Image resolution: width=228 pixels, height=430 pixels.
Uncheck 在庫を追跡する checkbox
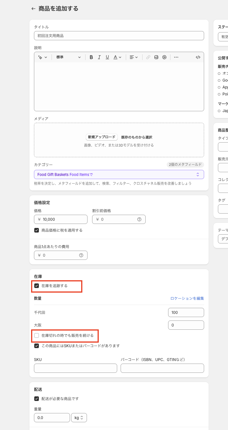[37, 286]
